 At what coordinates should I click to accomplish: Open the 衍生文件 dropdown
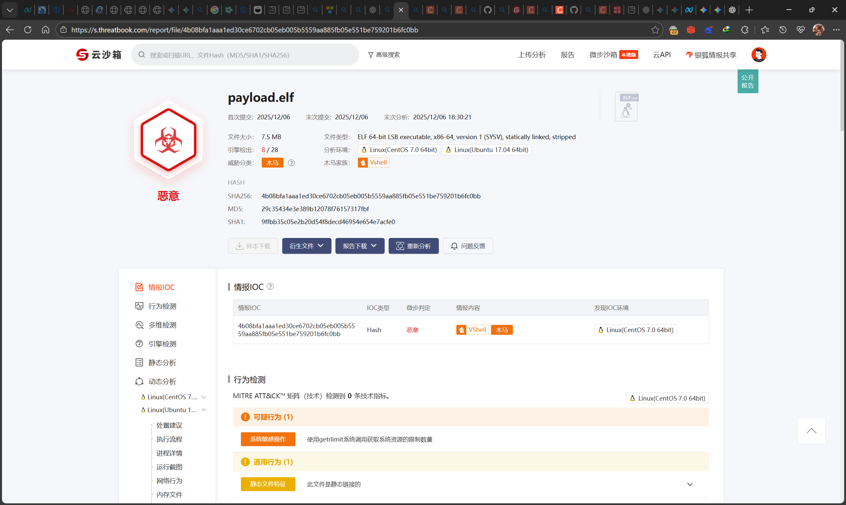coord(306,246)
